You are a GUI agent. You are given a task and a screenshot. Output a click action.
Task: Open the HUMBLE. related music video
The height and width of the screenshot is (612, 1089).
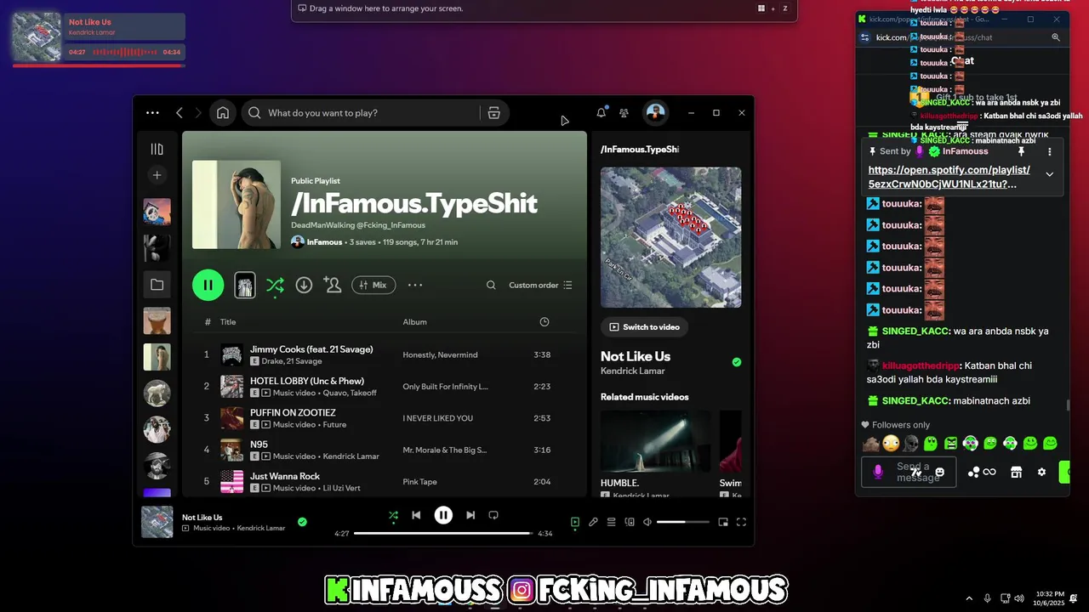[x=655, y=441]
